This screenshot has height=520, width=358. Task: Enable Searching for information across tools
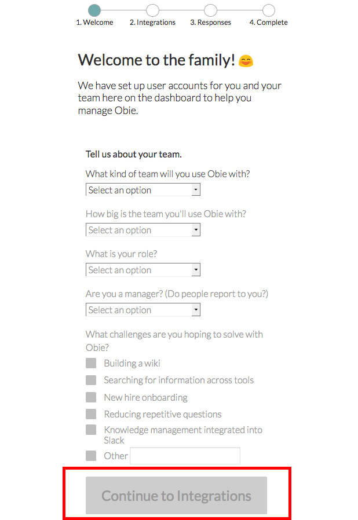point(91,380)
